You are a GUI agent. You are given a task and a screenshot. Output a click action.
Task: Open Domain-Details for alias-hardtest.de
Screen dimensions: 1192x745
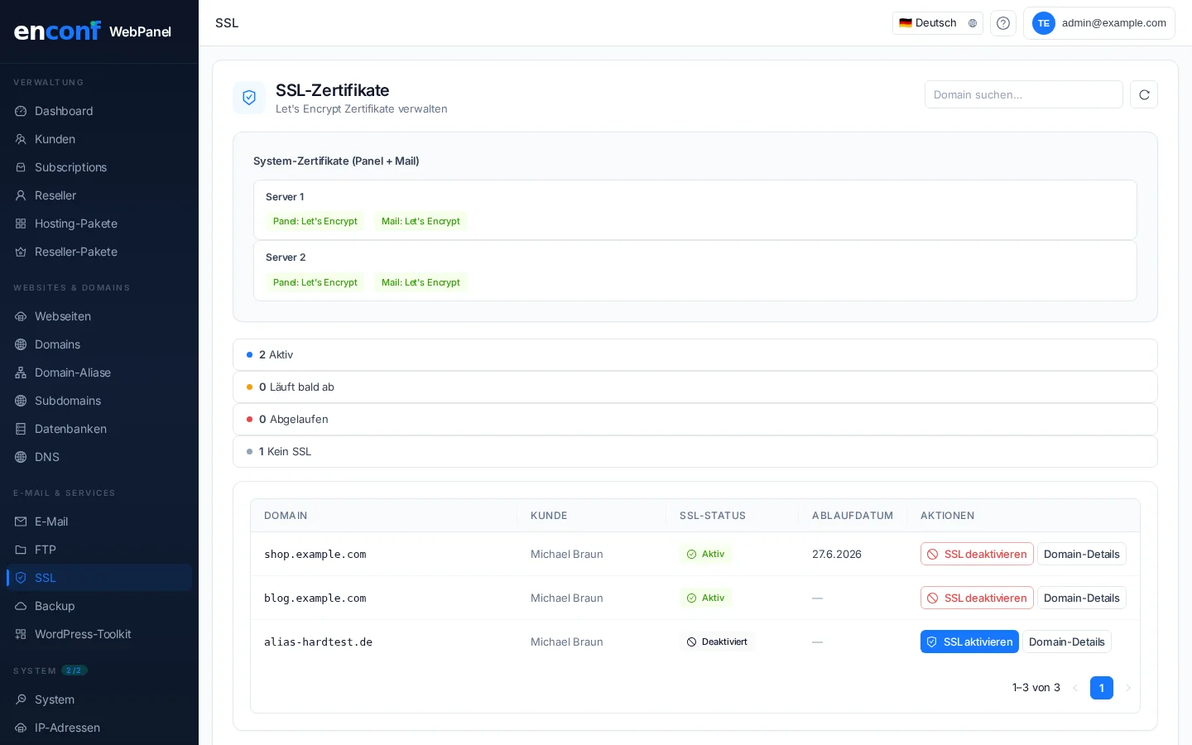tap(1066, 642)
